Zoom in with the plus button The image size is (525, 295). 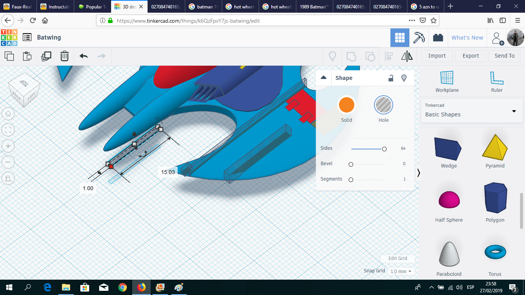8,146
